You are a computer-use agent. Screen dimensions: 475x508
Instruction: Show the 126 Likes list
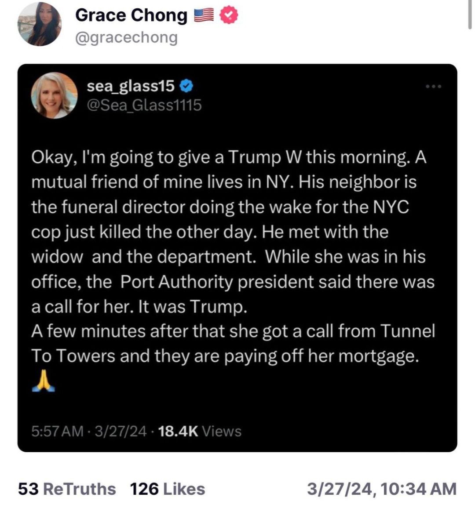[168, 489]
